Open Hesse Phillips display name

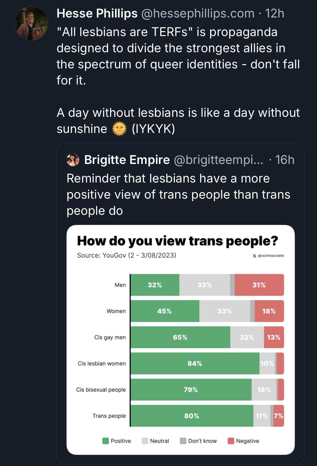[x=97, y=13]
